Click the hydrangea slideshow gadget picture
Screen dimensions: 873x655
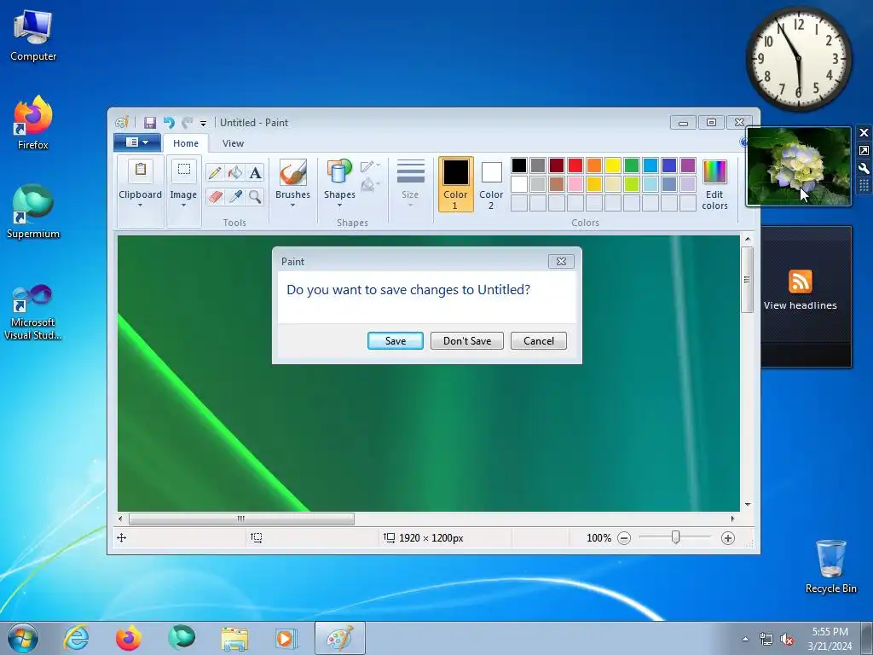coord(798,166)
